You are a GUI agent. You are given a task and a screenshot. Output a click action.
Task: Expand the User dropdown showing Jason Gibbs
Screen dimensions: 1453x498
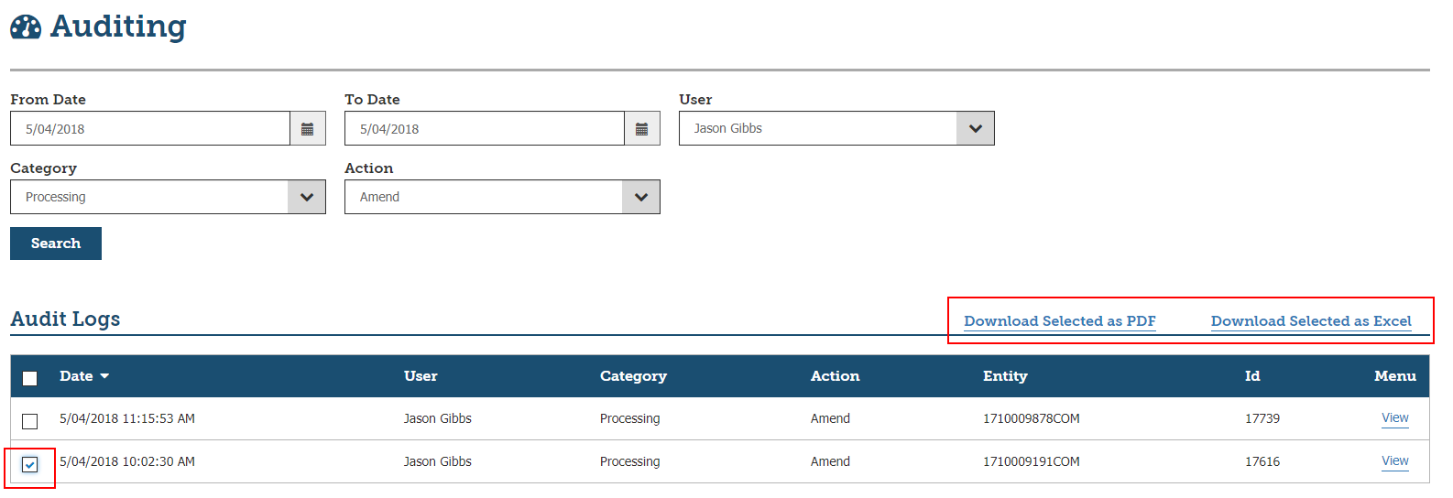pos(975,129)
